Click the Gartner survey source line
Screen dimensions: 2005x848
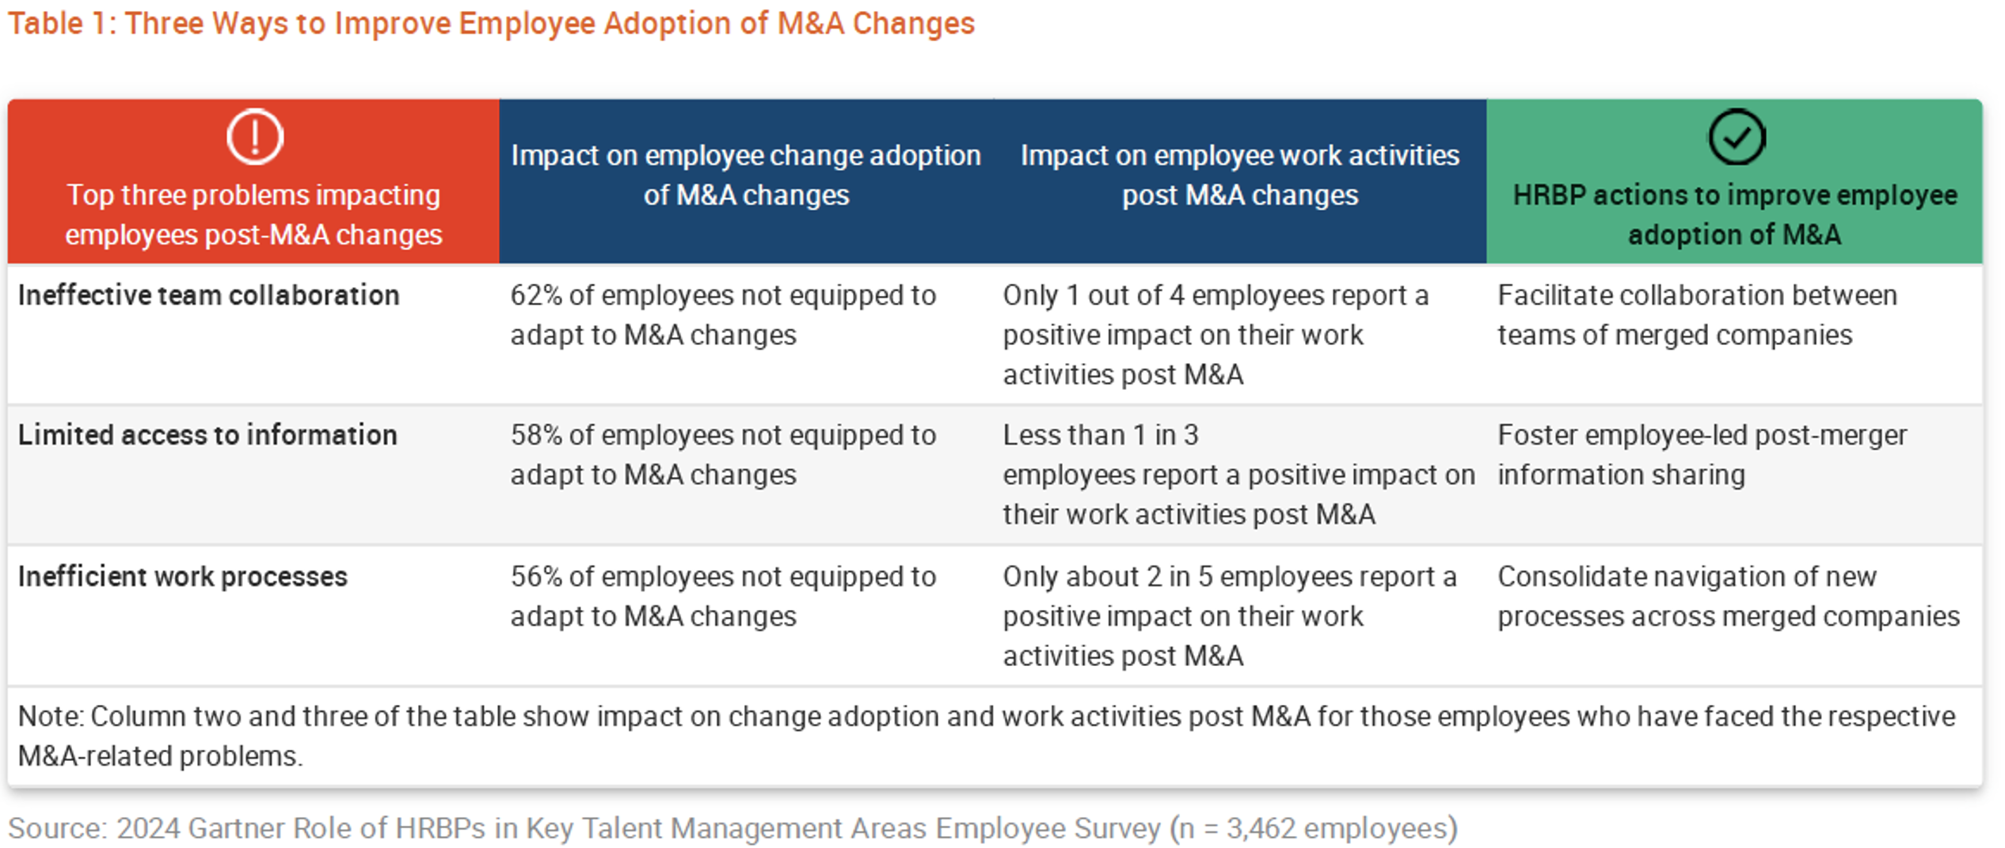click(x=732, y=828)
